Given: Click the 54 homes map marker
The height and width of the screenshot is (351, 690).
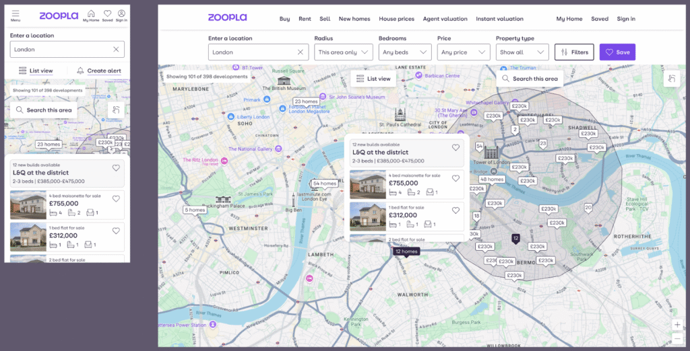Looking at the screenshot, I should point(325,184).
